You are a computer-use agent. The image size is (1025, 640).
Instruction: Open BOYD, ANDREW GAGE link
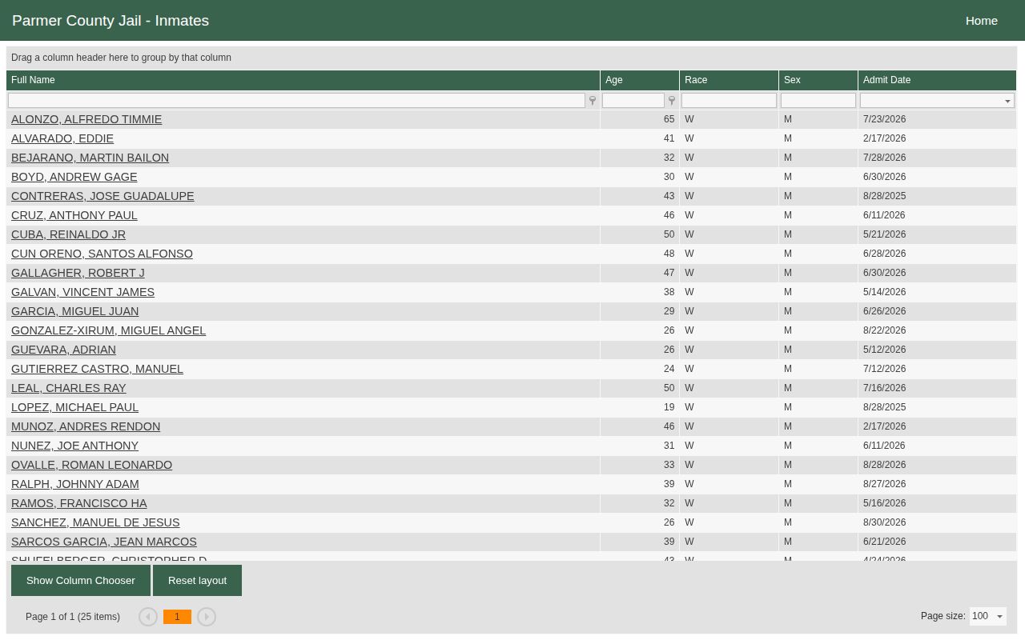point(74,177)
